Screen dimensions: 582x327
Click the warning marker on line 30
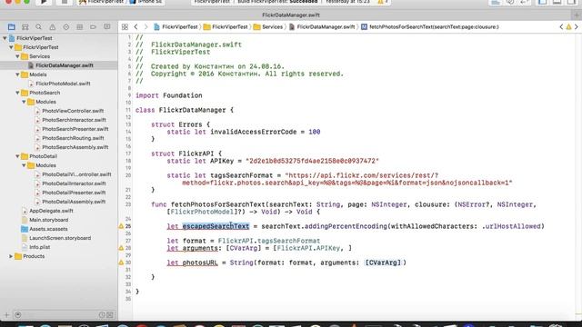pyautogui.click(x=121, y=263)
